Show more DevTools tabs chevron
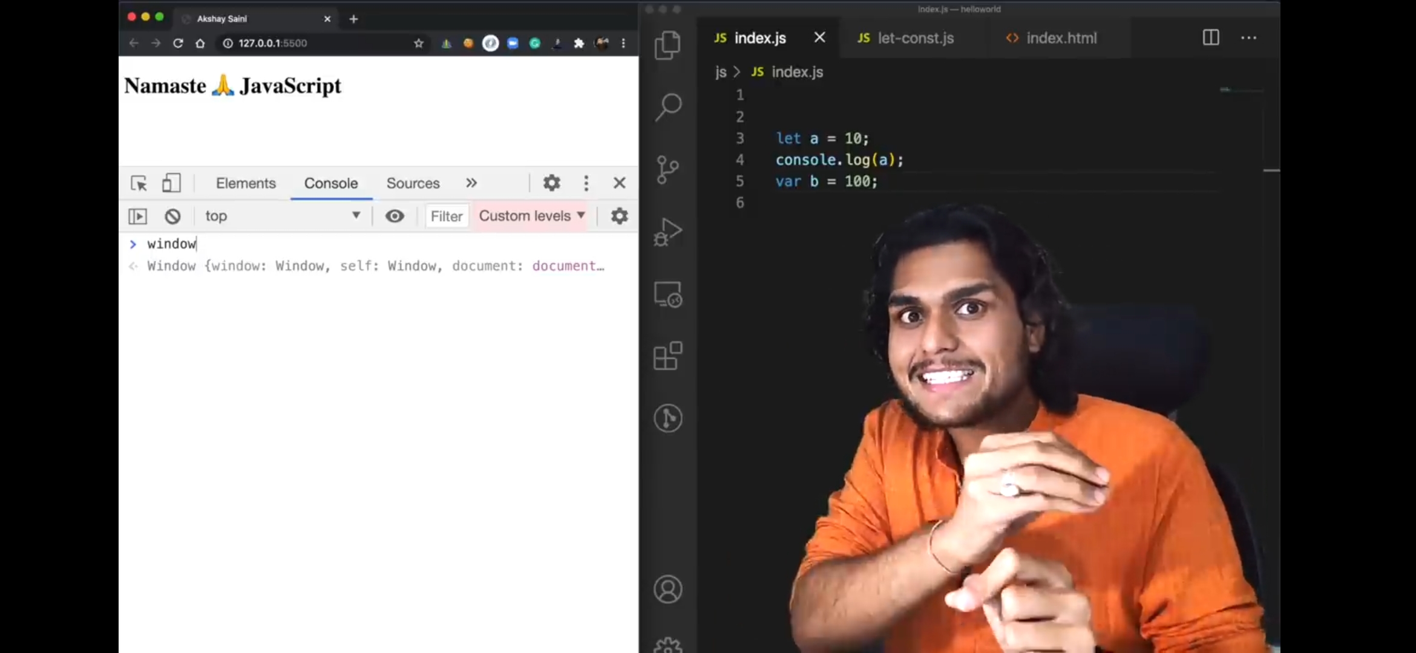This screenshot has width=1416, height=653. click(471, 183)
